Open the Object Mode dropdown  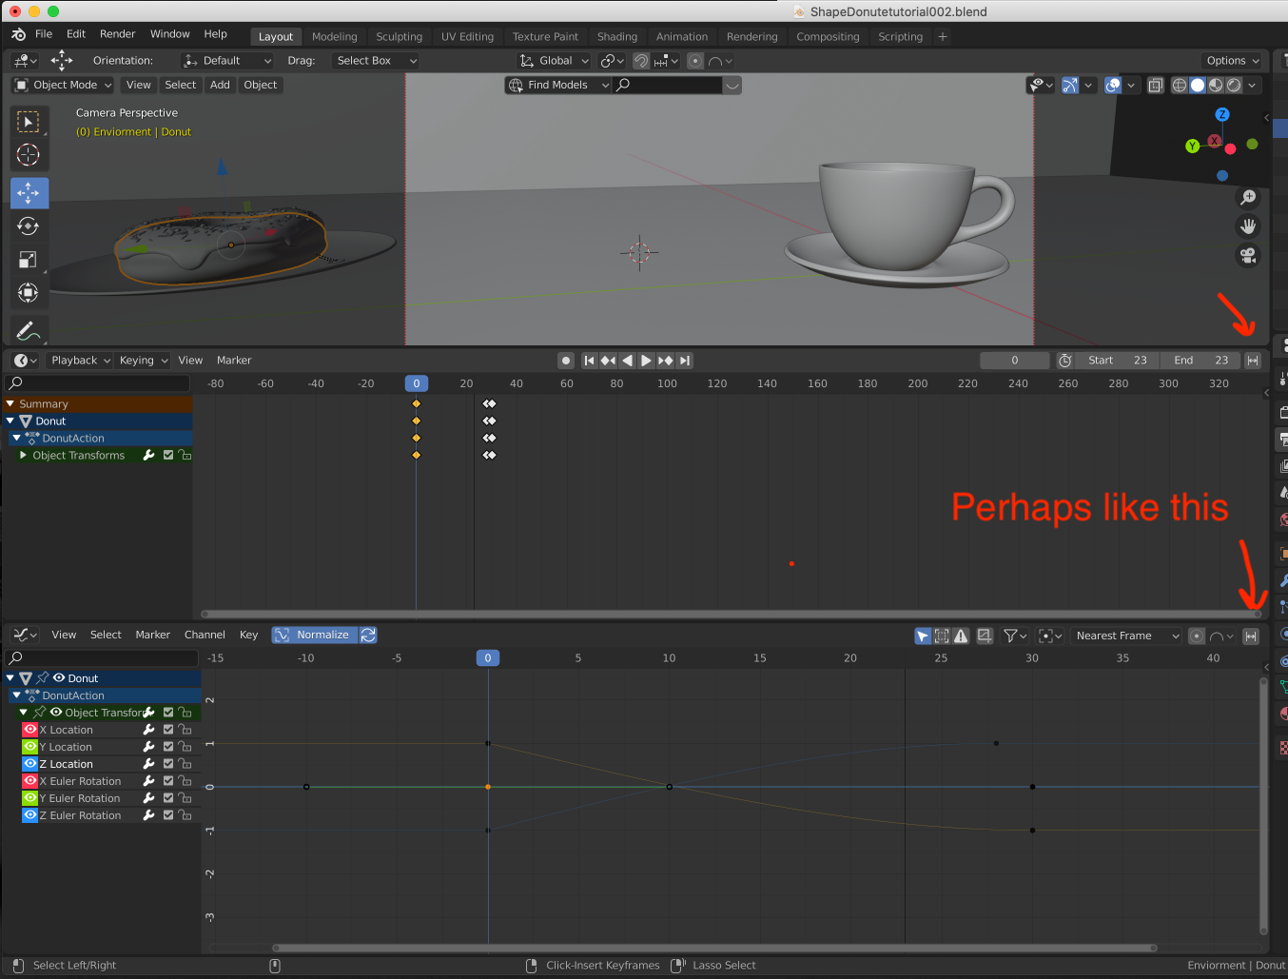pyautogui.click(x=63, y=85)
